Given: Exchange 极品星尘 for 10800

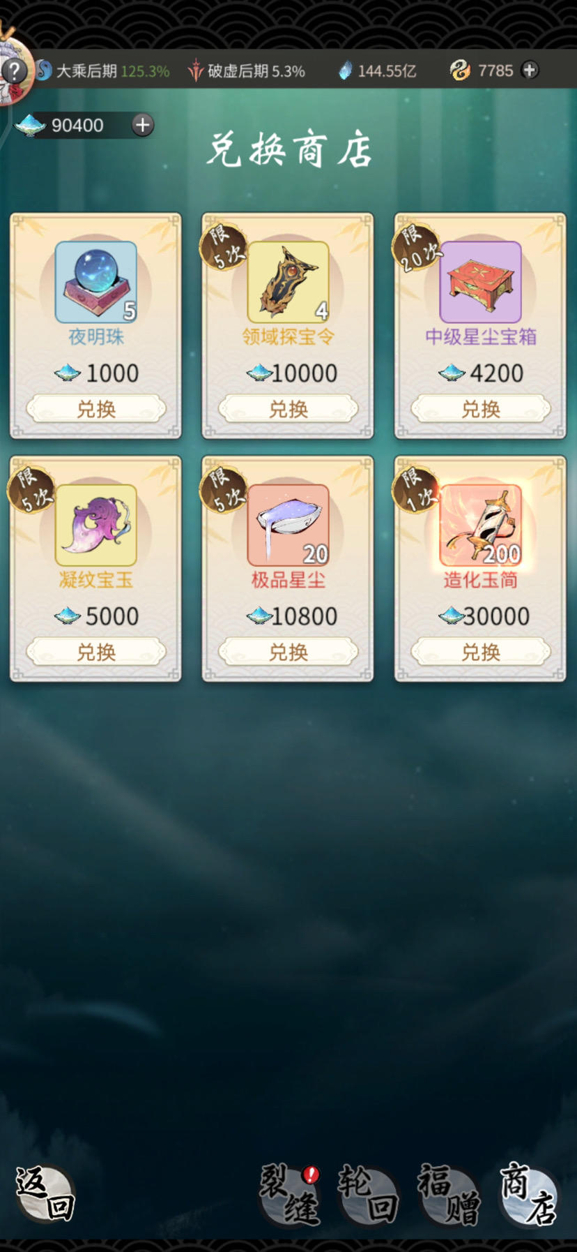Looking at the screenshot, I should [288, 652].
